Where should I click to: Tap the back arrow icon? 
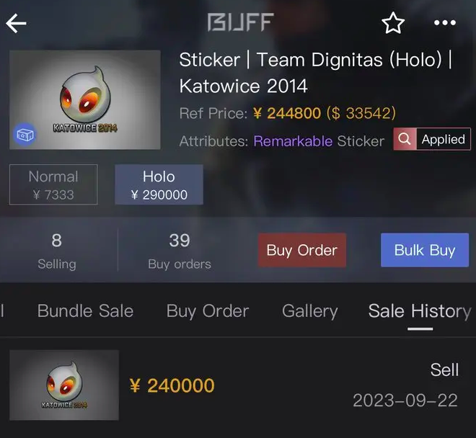(16, 23)
